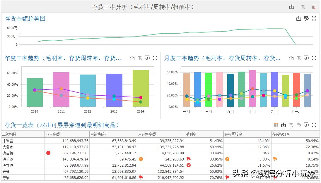Viewport: 321px width, 183px height.
Task: Export the entire dashboard from the top toolbar
Action: point(291,6)
